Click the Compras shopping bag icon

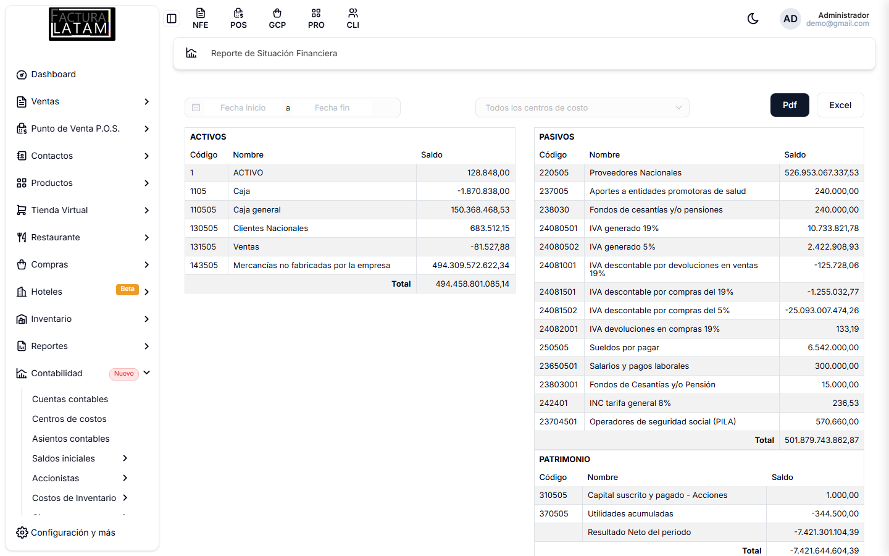[22, 264]
